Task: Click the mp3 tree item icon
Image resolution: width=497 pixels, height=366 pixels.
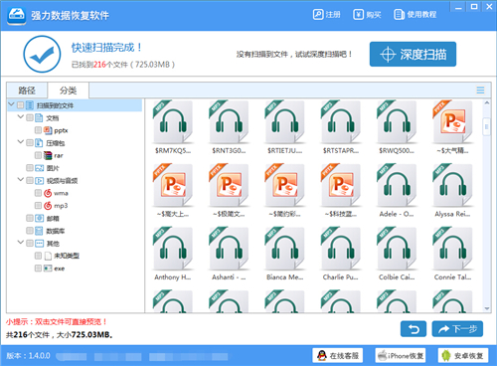Action: pos(48,206)
